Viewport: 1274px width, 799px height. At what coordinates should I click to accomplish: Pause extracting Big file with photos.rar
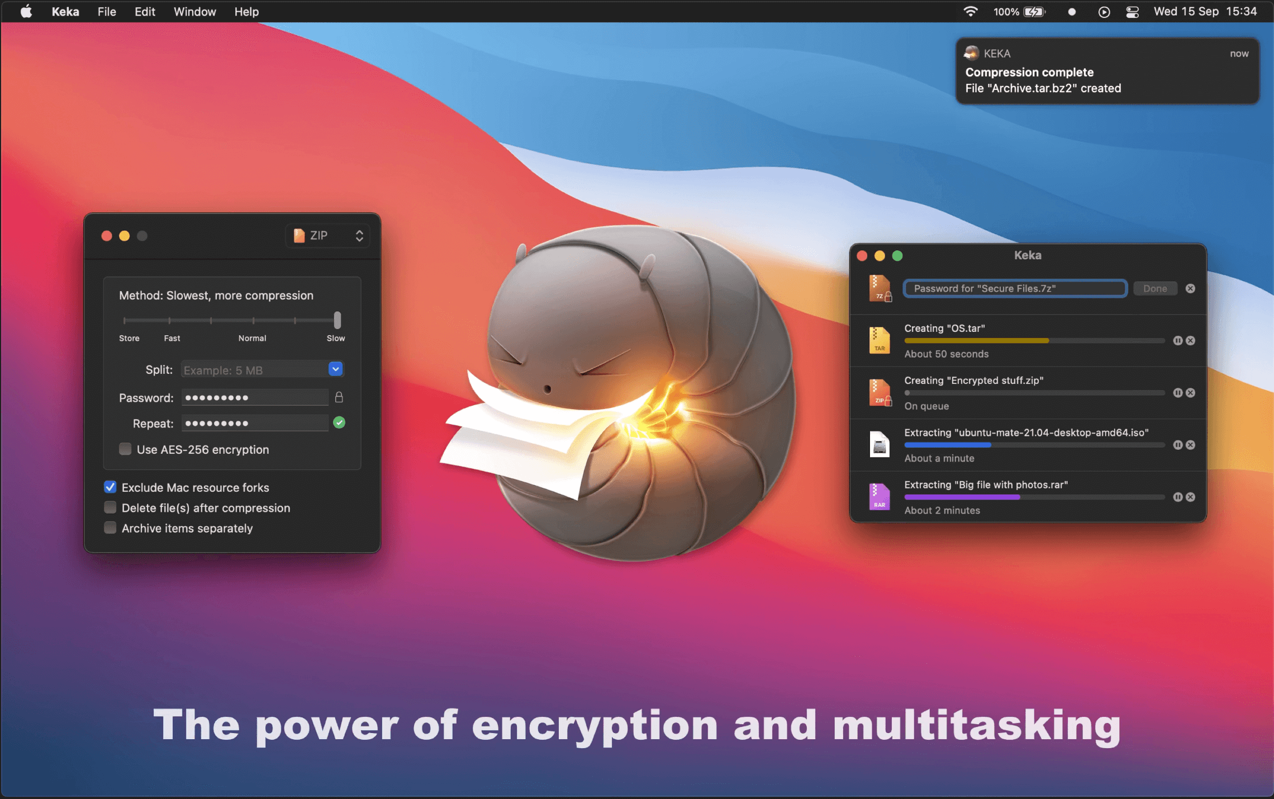[x=1177, y=497]
